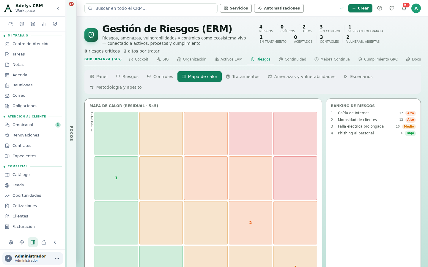Open Reuniones in the sidebar

[x=33, y=85]
